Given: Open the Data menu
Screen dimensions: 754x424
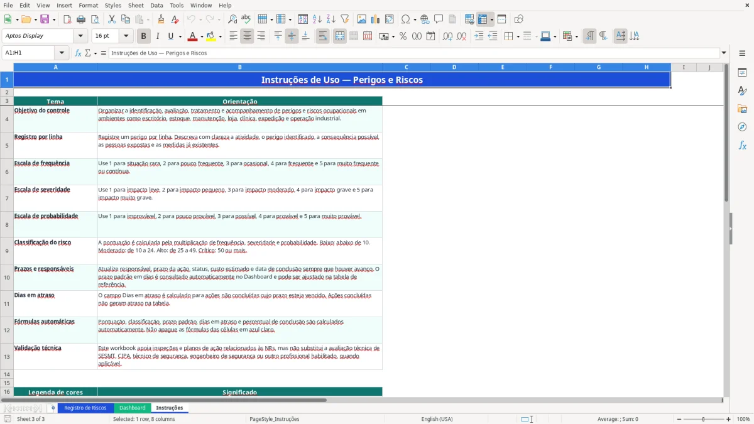Looking at the screenshot, I should coord(156,5).
